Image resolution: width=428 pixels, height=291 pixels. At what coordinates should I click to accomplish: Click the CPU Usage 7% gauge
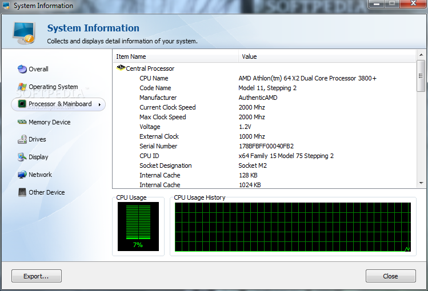[x=138, y=227]
